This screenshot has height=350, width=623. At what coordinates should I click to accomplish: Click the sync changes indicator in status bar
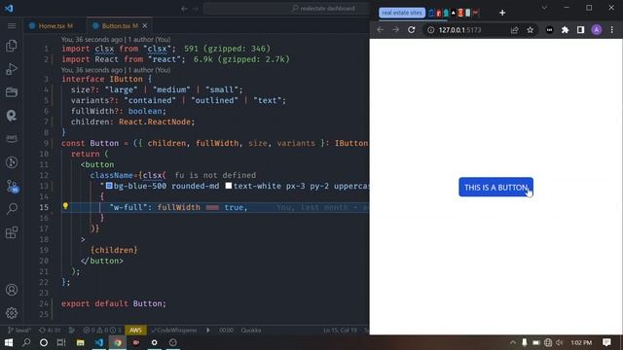click(x=50, y=331)
